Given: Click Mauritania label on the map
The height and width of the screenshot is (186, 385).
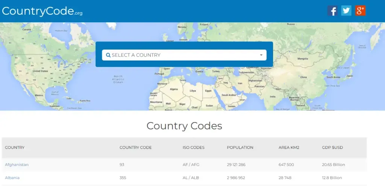Looking at the screenshot, I should (x=156, y=102).
